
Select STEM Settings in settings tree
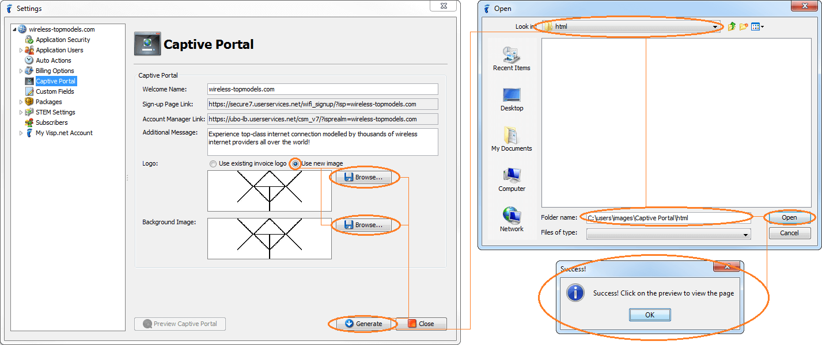click(55, 112)
